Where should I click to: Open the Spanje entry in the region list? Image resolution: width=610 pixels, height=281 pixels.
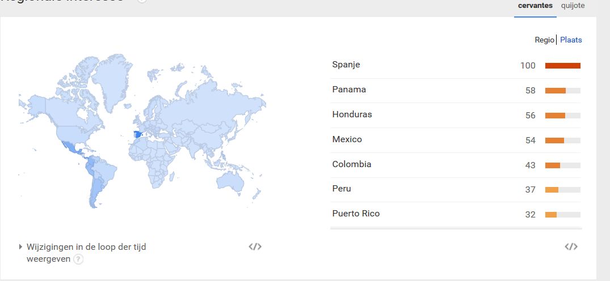click(346, 65)
